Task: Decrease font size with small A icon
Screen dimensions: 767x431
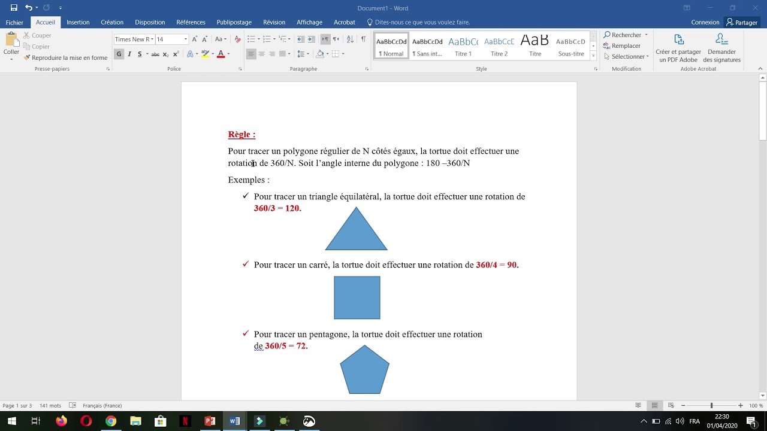Action: click(x=204, y=39)
